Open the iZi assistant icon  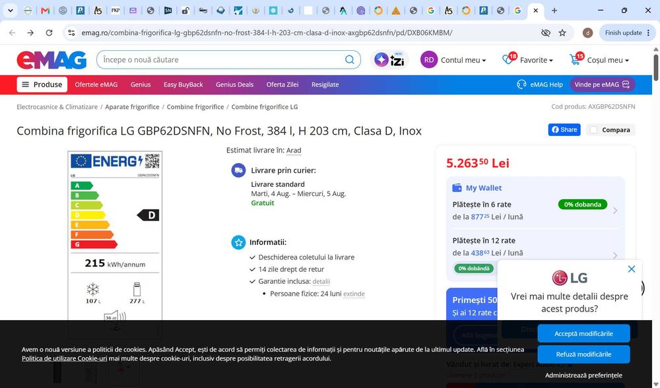(x=389, y=60)
